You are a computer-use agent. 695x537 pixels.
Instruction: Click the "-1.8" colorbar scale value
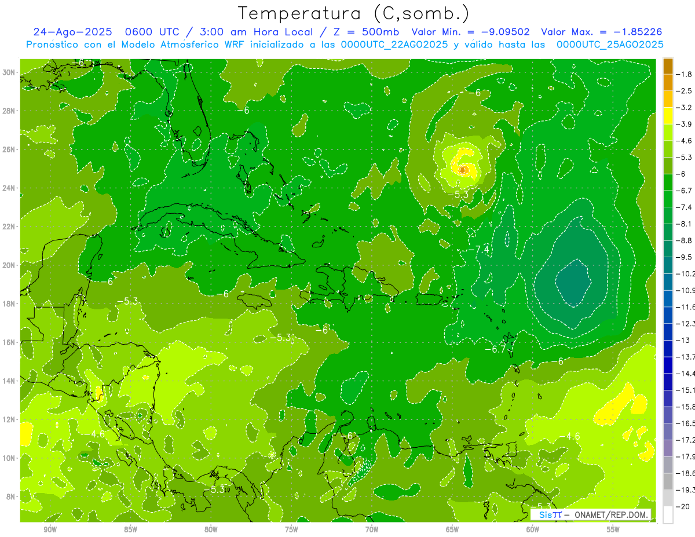tap(685, 74)
